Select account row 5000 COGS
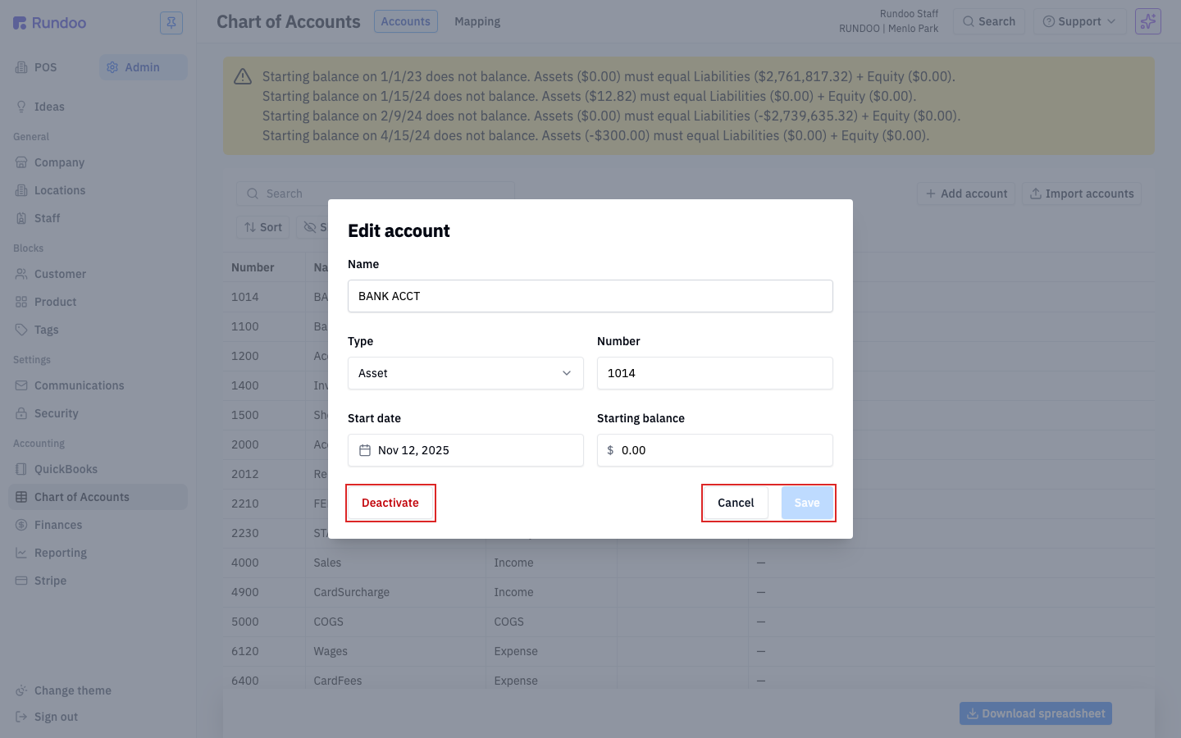Screen dimensions: 1181x738 click(x=689, y=622)
